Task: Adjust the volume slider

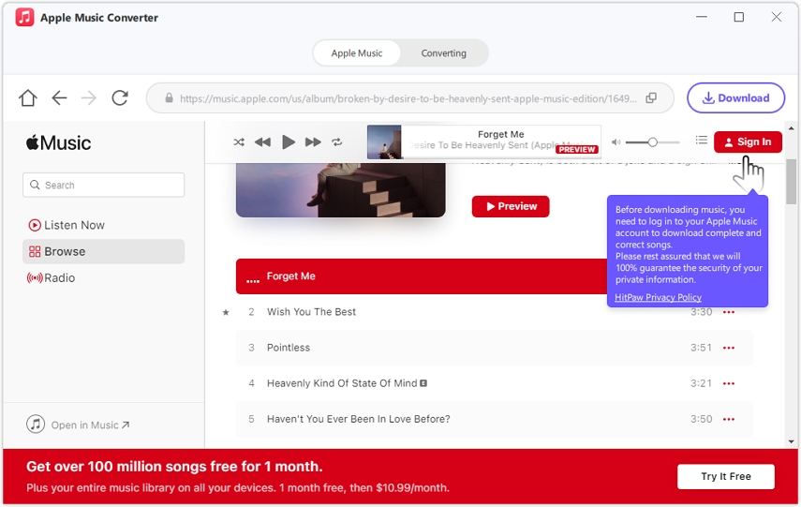Action: point(652,142)
